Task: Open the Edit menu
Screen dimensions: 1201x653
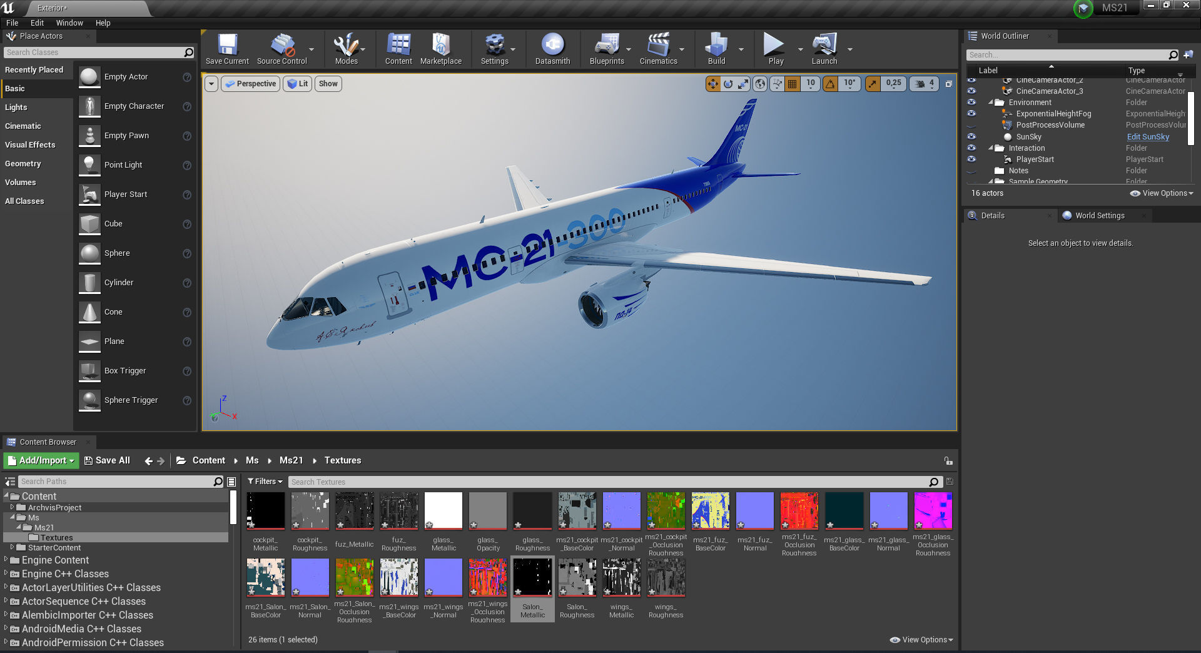Action: [x=37, y=23]
